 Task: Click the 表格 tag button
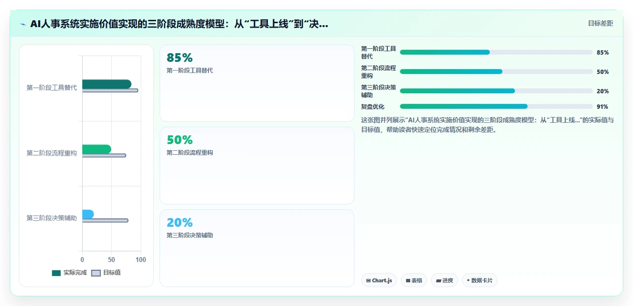click(414, 280)
